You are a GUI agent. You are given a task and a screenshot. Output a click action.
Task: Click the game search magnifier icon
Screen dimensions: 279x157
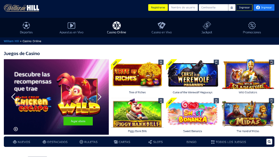[x=269, y=142]
